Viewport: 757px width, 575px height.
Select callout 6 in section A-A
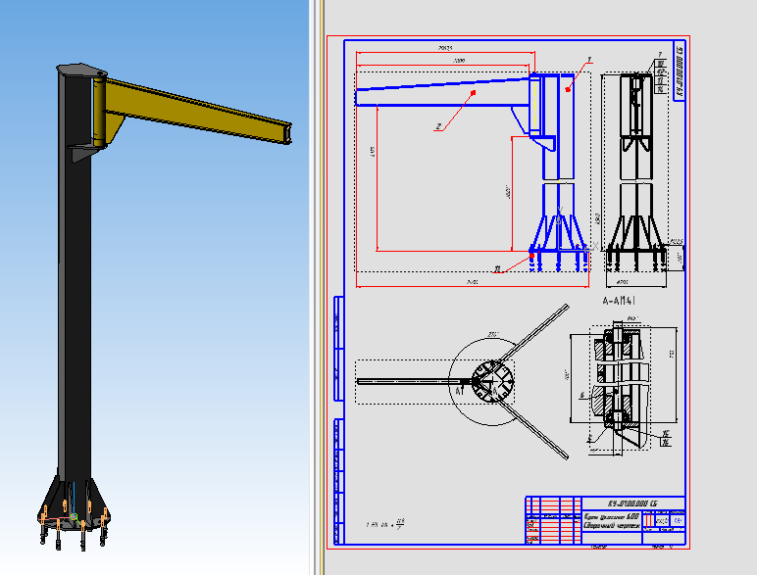(582, 395)
